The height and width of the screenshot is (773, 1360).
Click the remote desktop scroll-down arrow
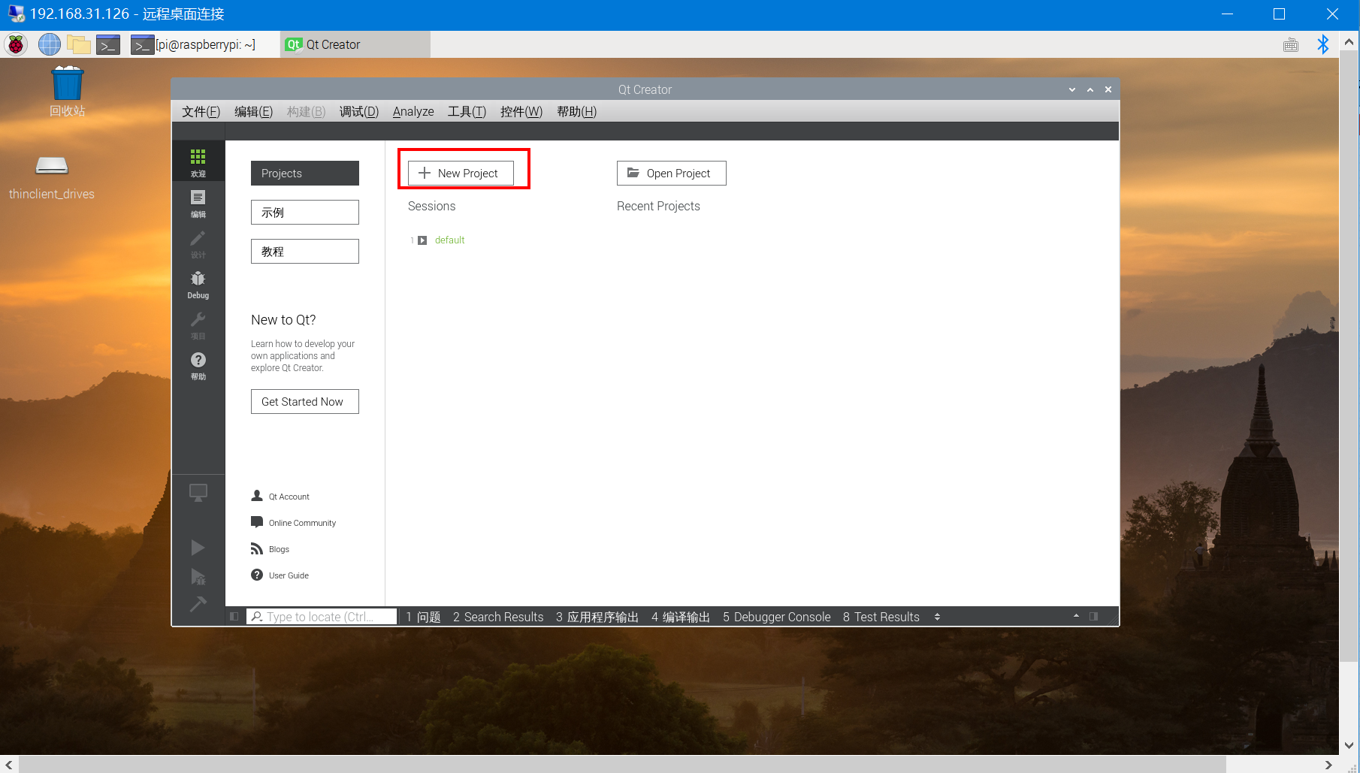pos(1349,745)
